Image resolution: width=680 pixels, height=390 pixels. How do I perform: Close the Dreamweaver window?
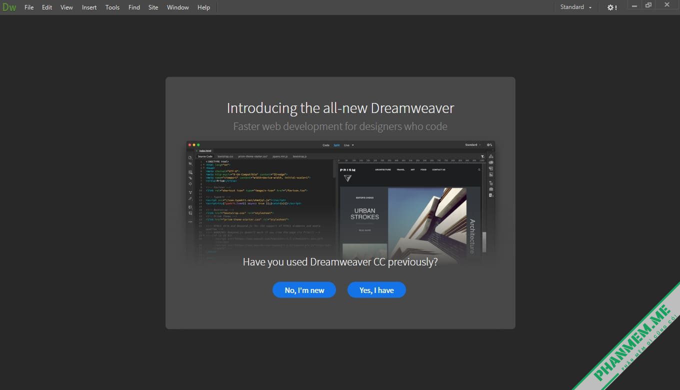(x=666, y=4)
